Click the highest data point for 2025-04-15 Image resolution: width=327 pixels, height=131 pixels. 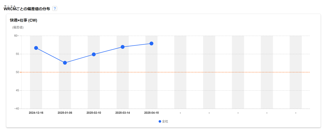[151, 43]
